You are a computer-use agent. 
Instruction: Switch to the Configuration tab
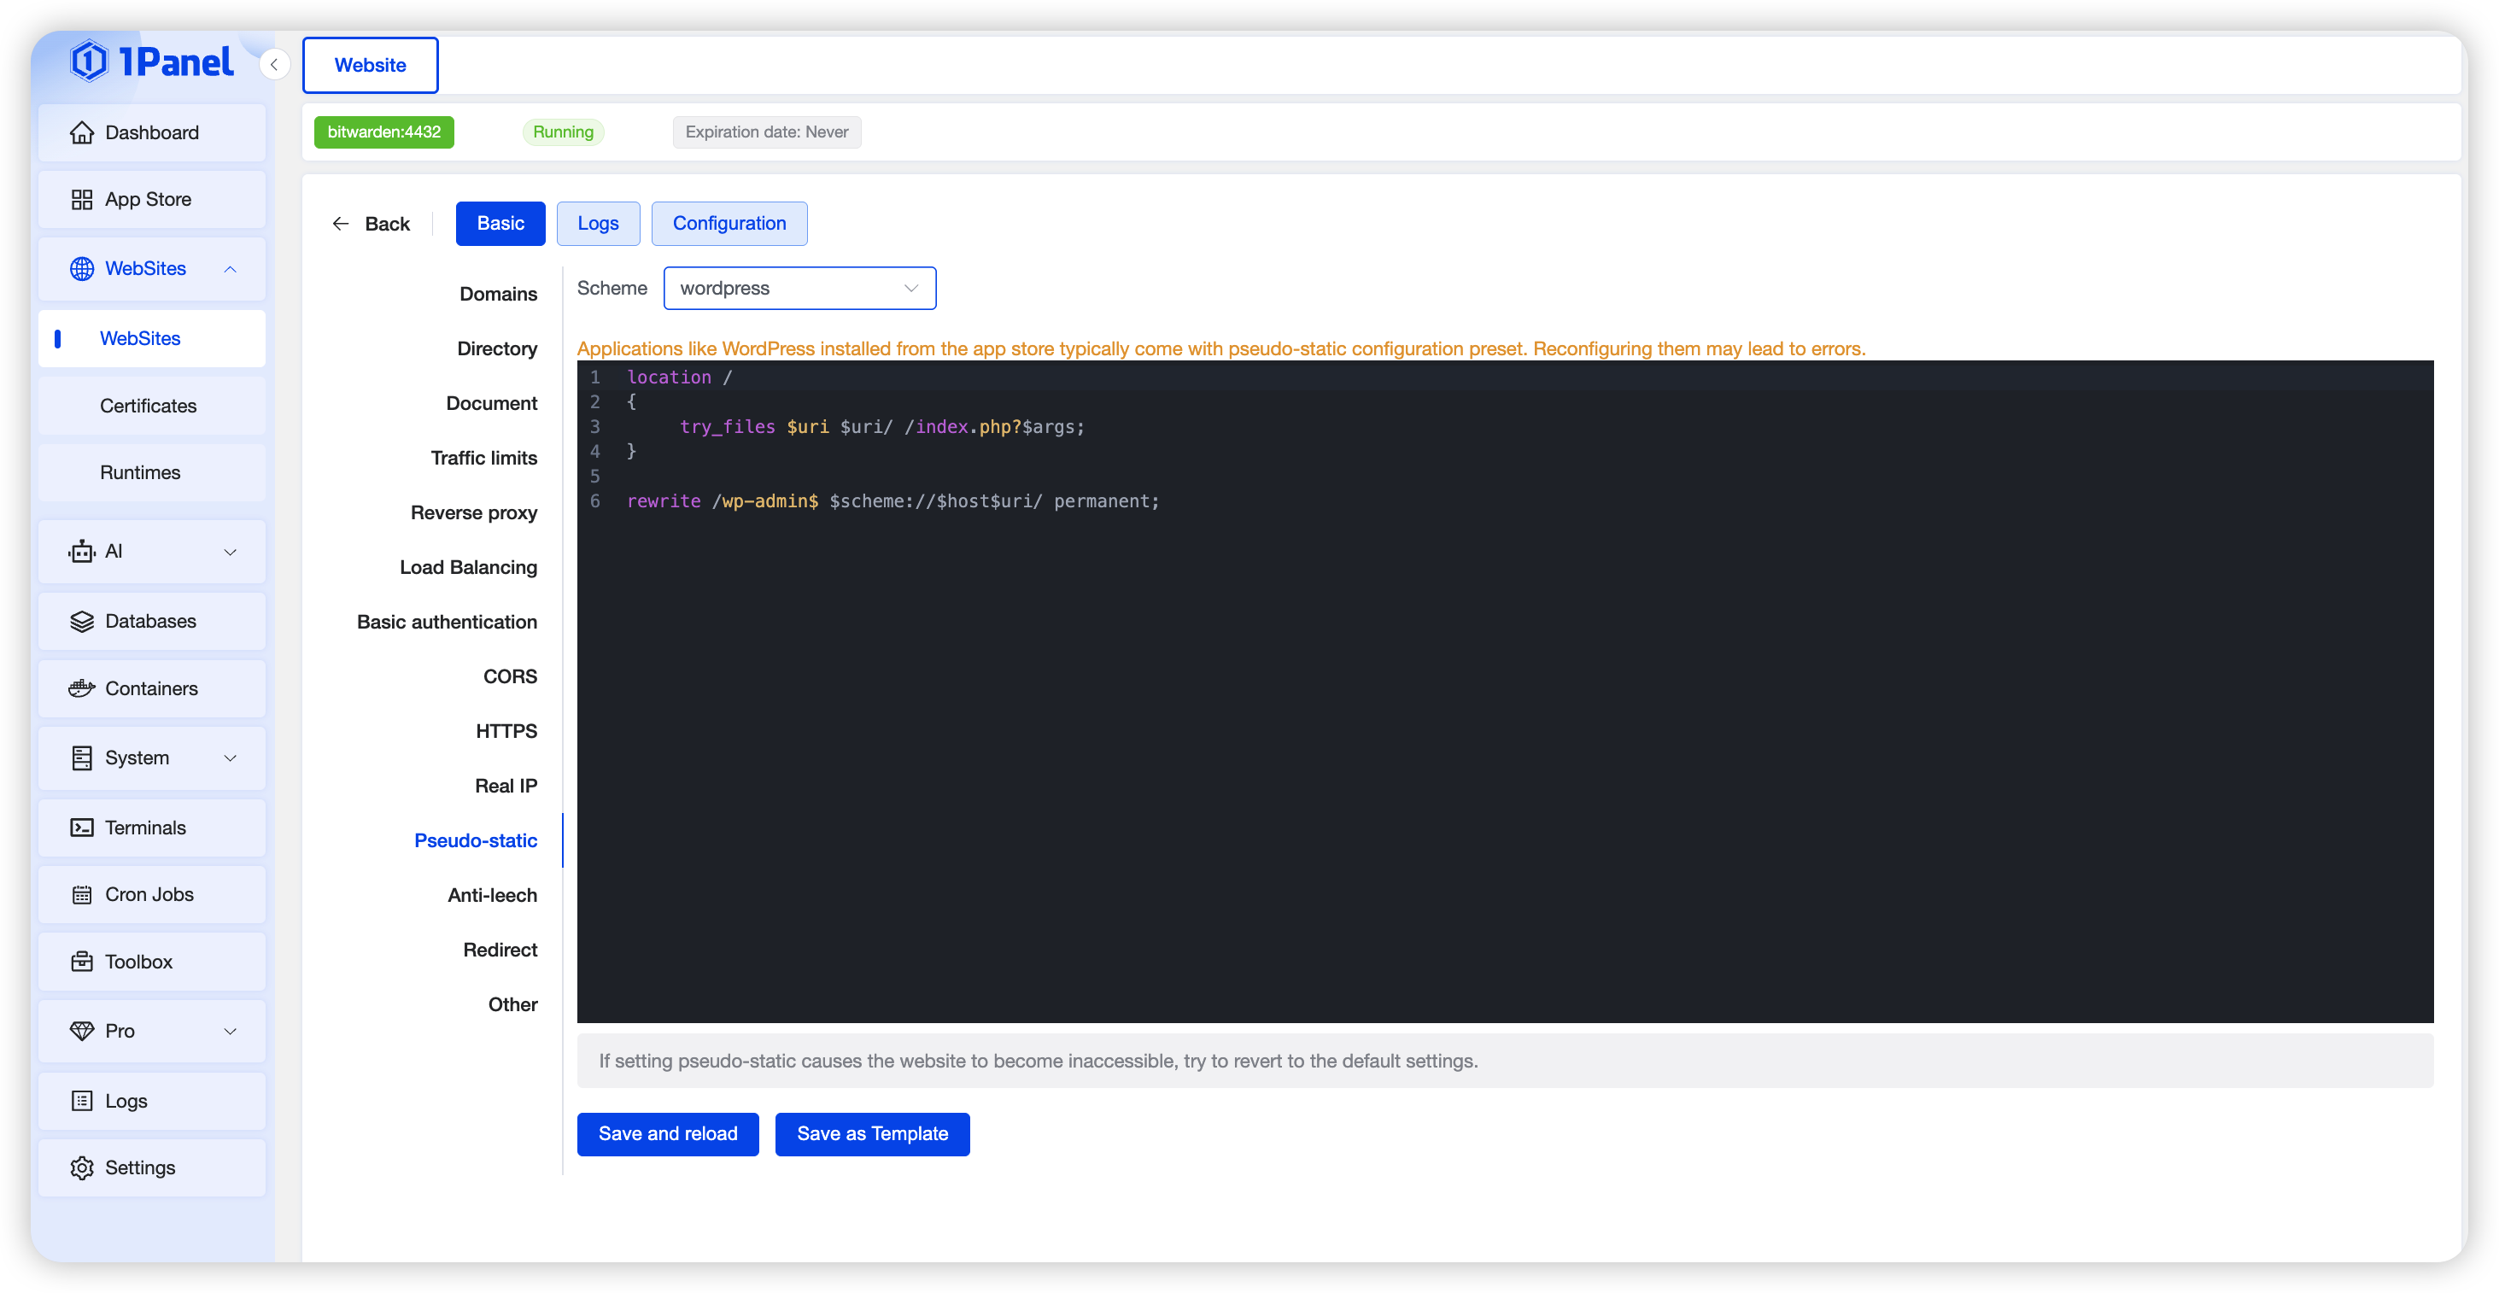coord(729,223)
